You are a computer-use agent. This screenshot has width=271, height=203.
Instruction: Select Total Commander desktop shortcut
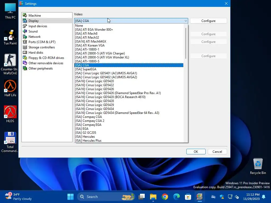[10, 142]
